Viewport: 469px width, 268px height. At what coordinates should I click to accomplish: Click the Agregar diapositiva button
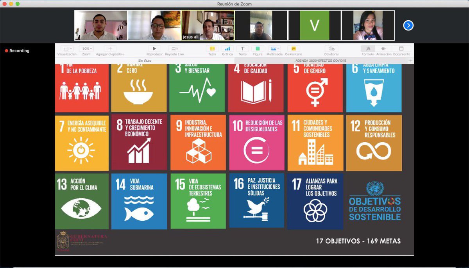pyautogui.click(x=110, y=49)
